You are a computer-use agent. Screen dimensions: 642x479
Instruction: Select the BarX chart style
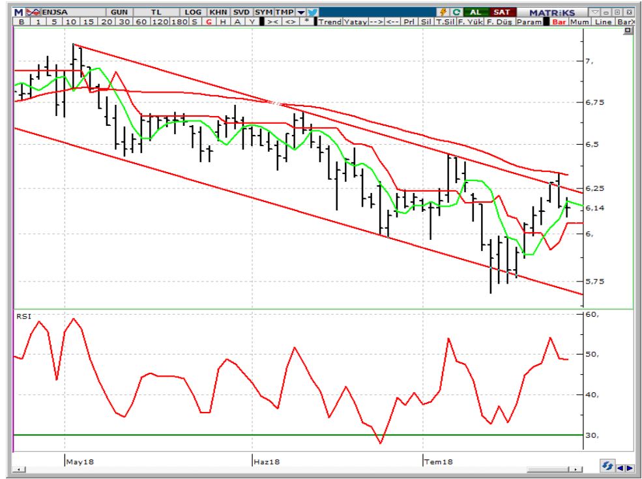pyautogui.click(x=626, y=22)
